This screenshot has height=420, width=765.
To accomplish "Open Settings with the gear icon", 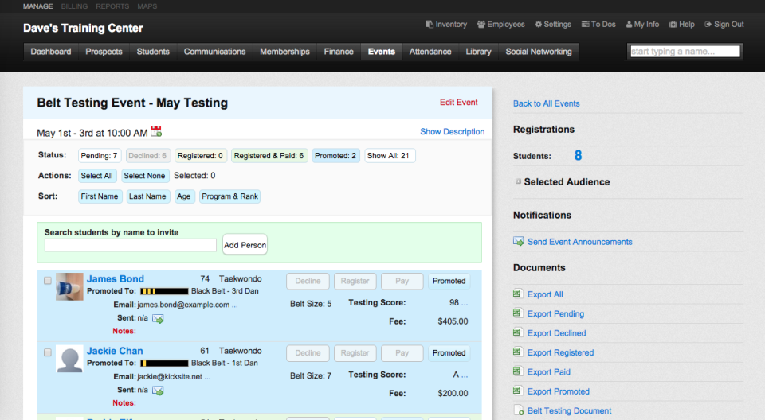I will [553, 25].
